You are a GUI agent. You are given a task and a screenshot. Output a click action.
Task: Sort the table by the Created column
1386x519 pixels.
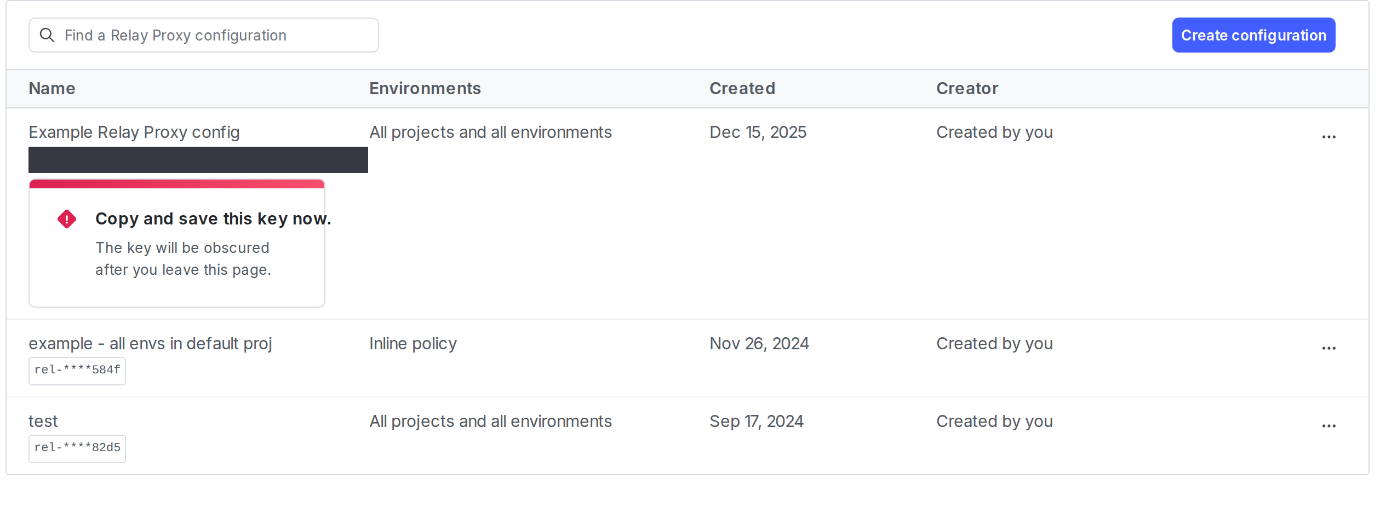coord(742,88)
